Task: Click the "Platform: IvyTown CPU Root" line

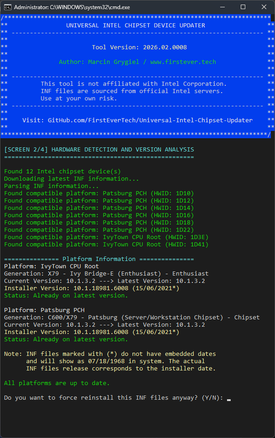Action: point(51,266)
